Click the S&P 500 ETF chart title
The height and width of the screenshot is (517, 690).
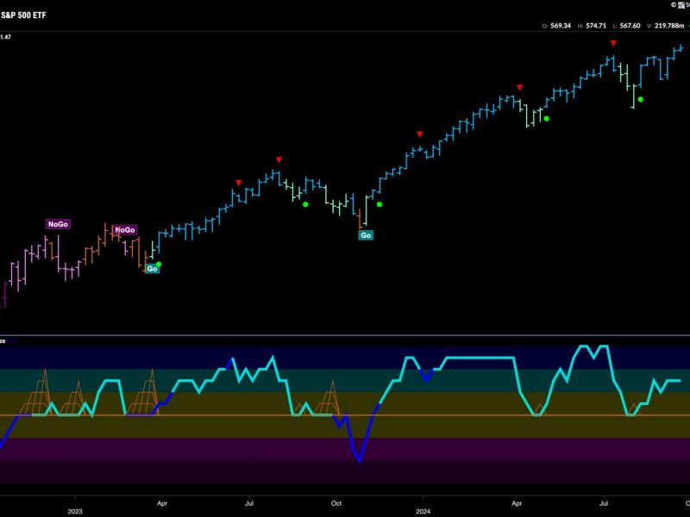point(23,16)
